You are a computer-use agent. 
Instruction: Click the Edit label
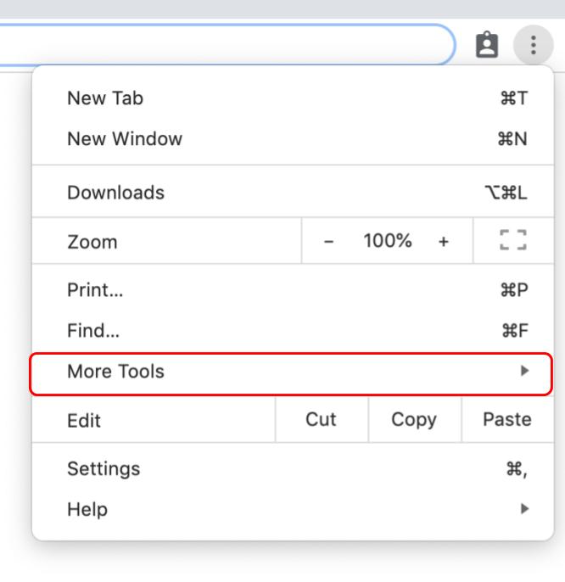tap(84, 421)
